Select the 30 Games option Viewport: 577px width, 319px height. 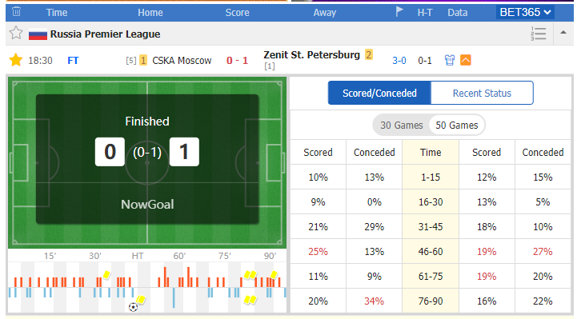pos(402,126)
